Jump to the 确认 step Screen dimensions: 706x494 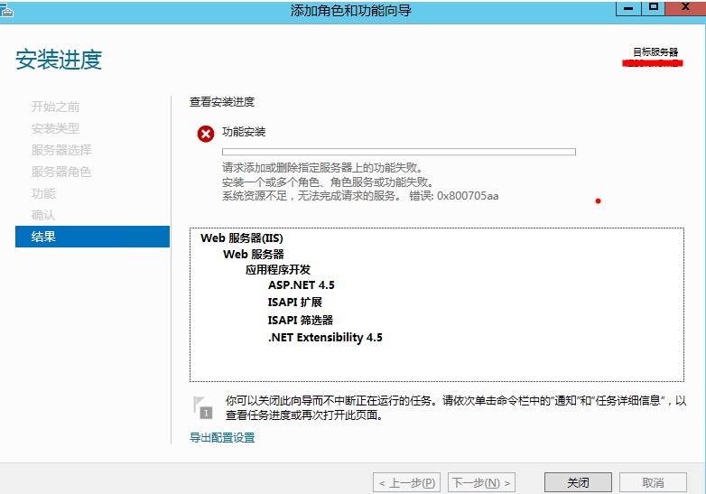[x=43, y=215]
